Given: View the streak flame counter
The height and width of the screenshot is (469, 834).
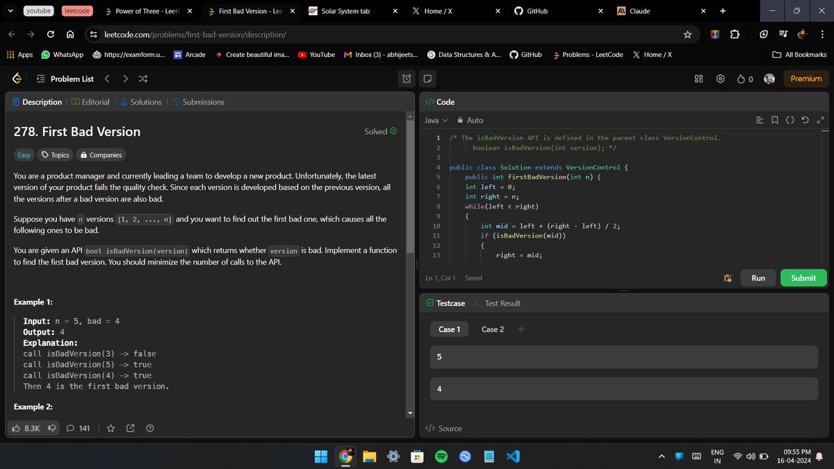Looking at the screenshot, I should click(x=745, y=79).
